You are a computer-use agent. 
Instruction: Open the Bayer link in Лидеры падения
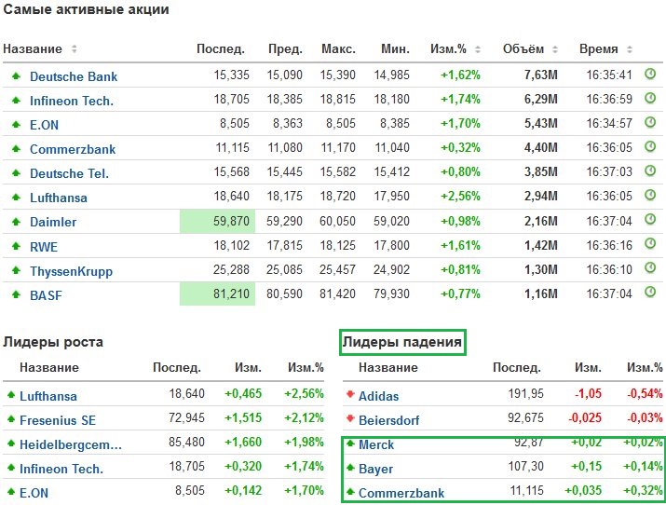(375, 469)
